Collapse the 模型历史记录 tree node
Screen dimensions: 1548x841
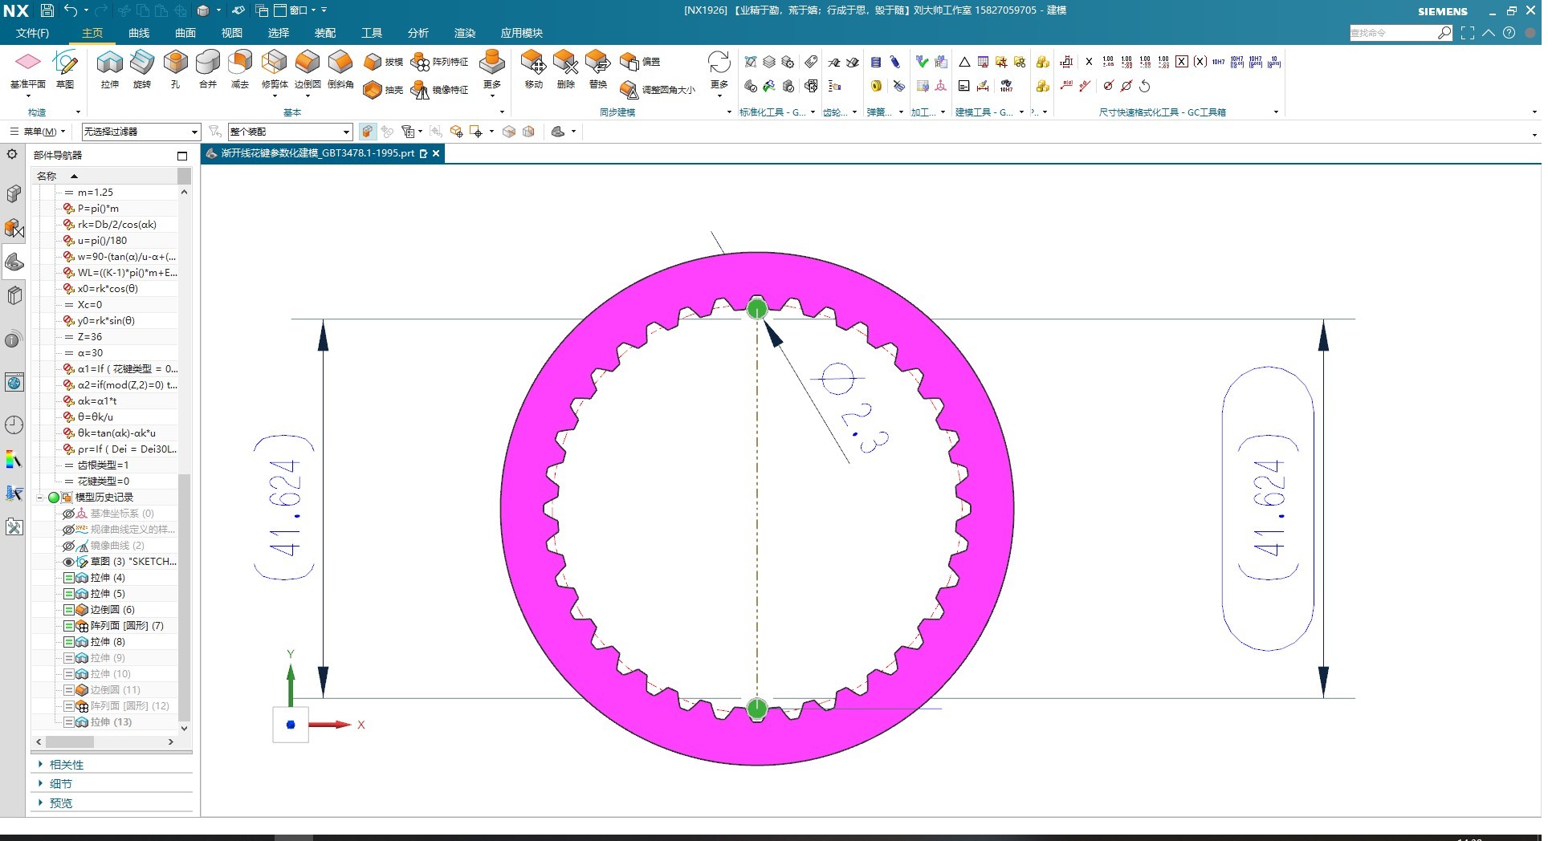(x=39, y=498)
